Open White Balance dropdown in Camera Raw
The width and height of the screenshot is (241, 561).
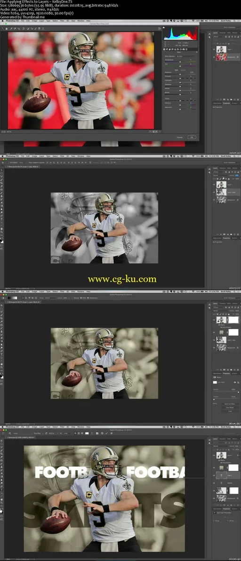coord(186,56)
